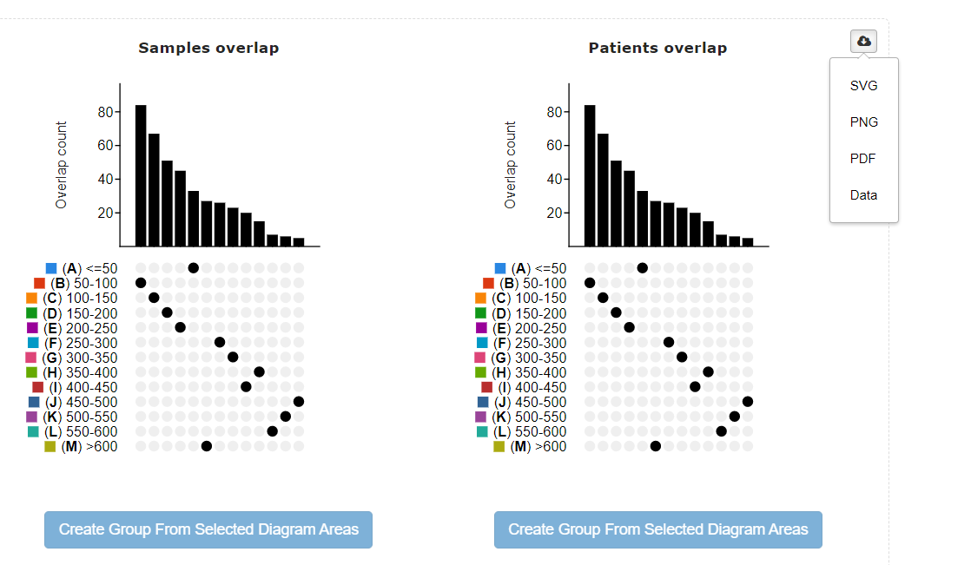Open the cloud download options menu
The image size is (971, 565).
862,41
